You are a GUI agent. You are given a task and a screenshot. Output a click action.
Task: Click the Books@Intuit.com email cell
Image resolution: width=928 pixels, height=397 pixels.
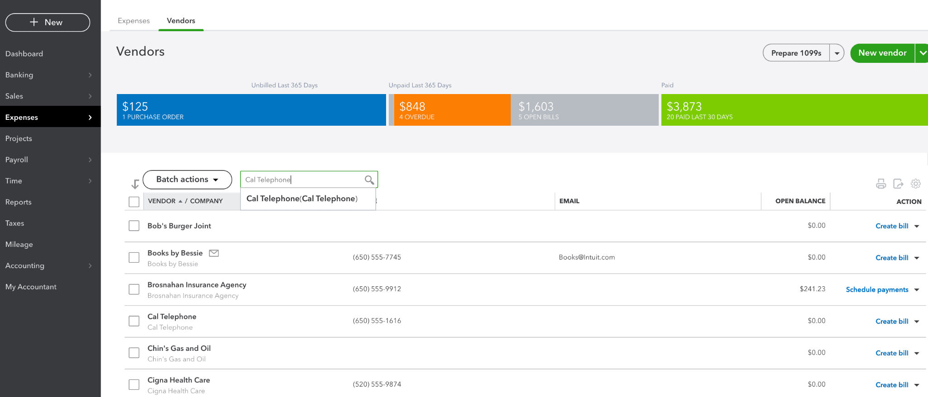587,257
